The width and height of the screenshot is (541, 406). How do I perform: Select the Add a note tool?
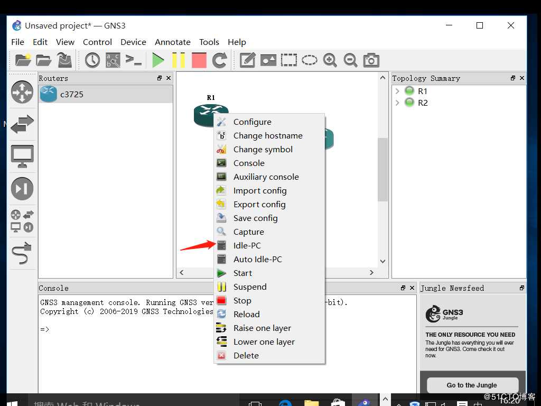(247, 60)
